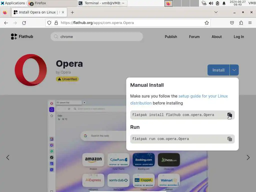Bookmark this page with star icon
This screenshot has width=256, height=192.
click(x=206, y=23)
